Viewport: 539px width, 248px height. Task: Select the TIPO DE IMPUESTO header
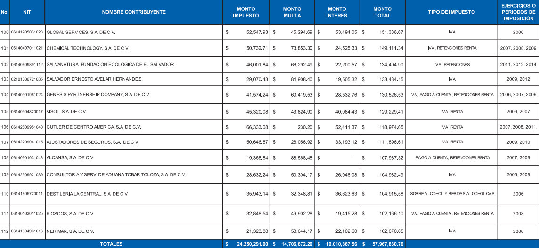tap(451, 12)
